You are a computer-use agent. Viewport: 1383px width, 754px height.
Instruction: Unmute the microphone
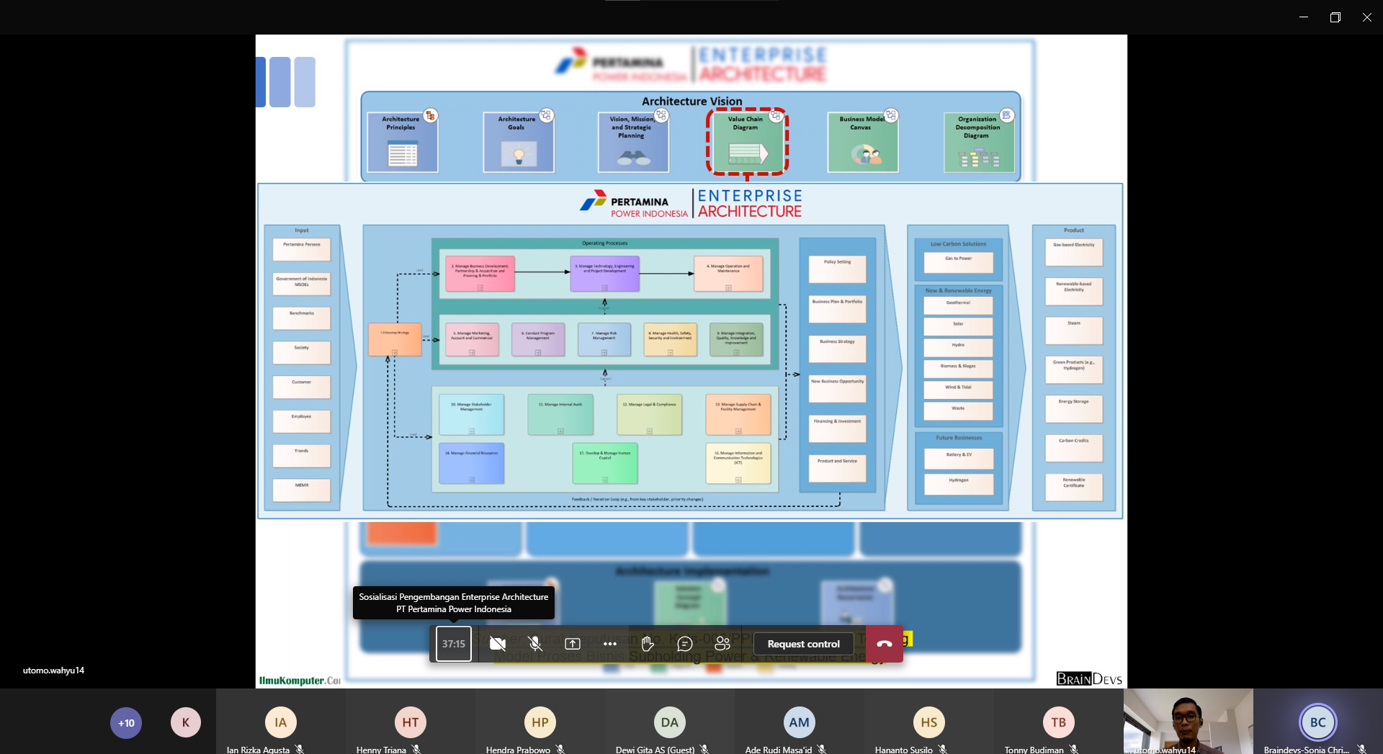pos(534,644)
